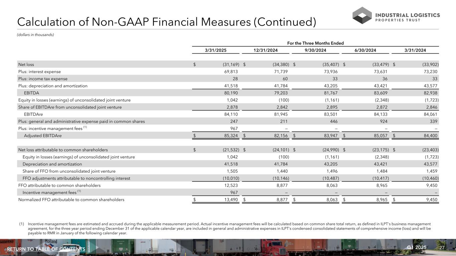Click the Net loss row label
This screenshot has width=456, height=256.
coord(26,64)
